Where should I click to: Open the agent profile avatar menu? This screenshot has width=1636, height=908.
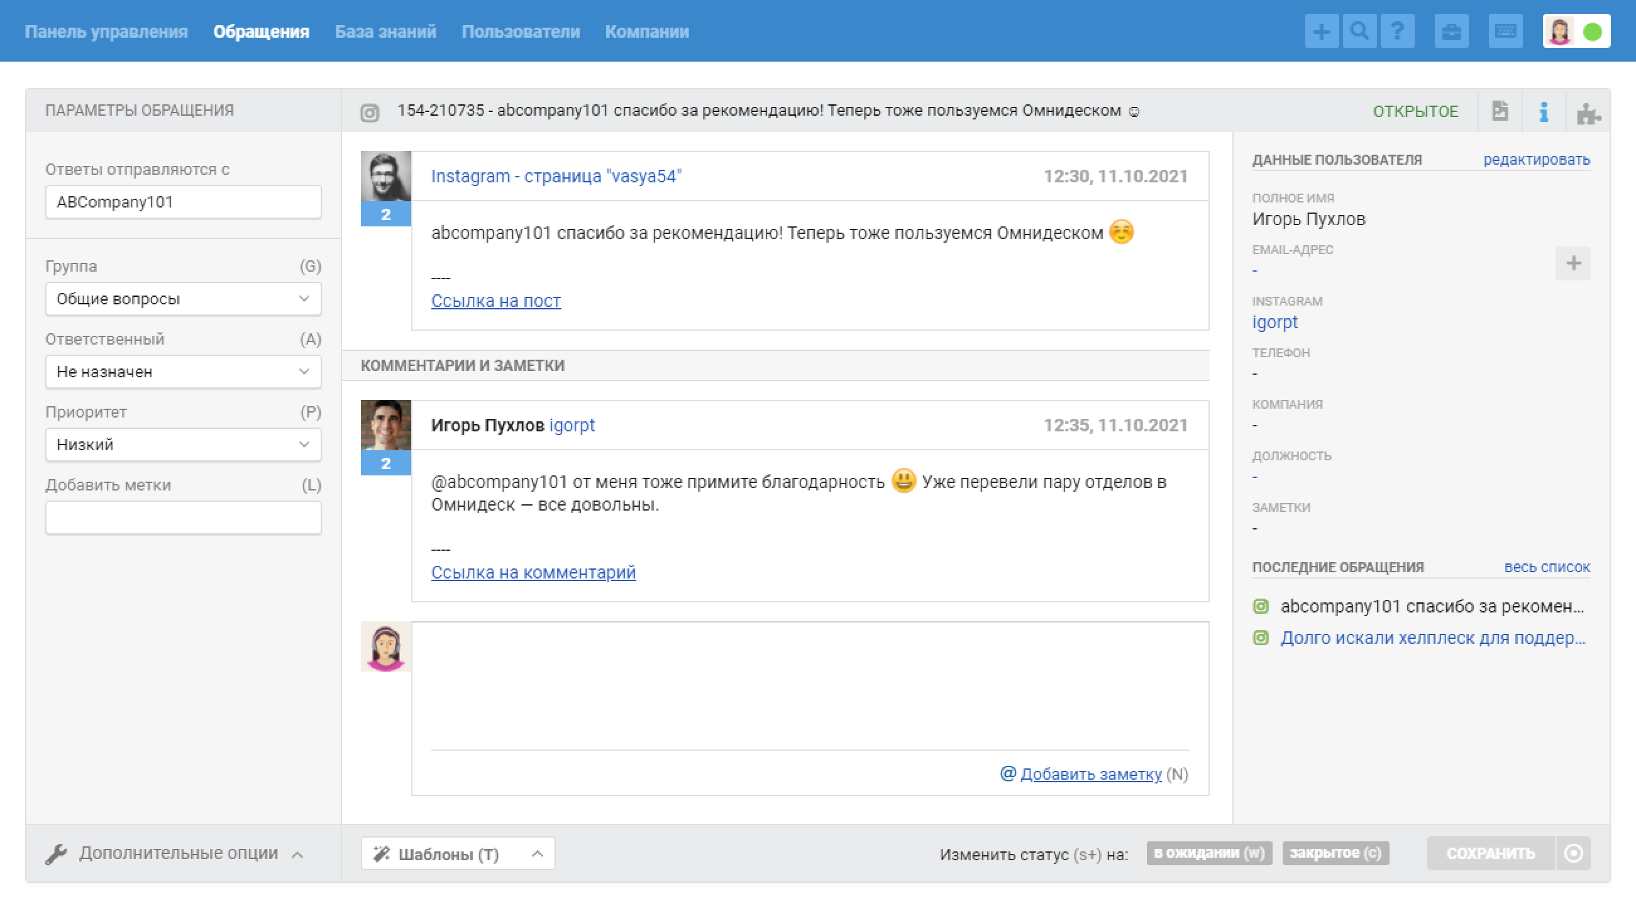(1560, 31)
